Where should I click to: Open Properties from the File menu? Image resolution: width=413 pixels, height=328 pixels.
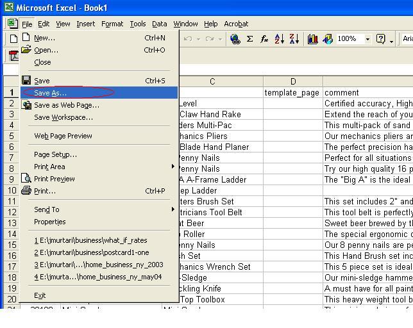tap(99, 222)
